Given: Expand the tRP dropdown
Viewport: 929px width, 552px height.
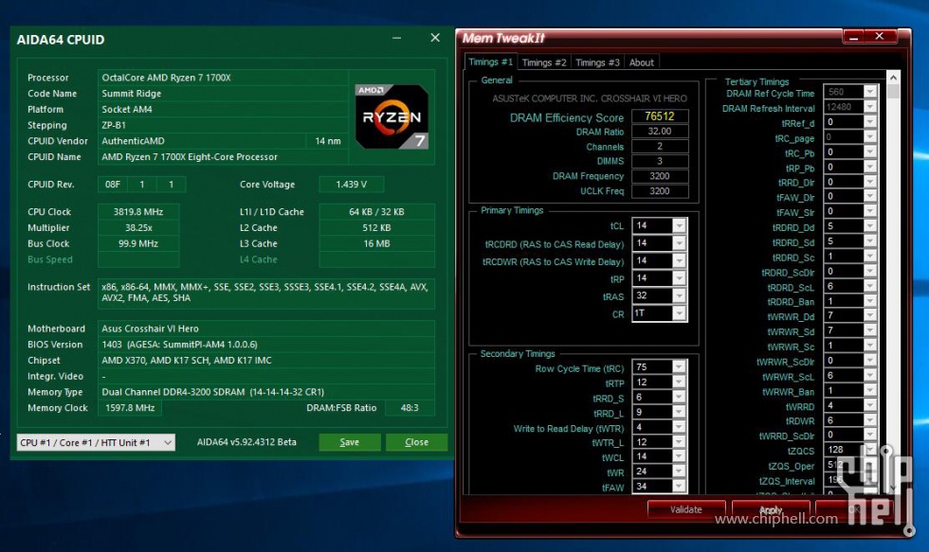Looking at the screenshot, I should tap(680, 278).
